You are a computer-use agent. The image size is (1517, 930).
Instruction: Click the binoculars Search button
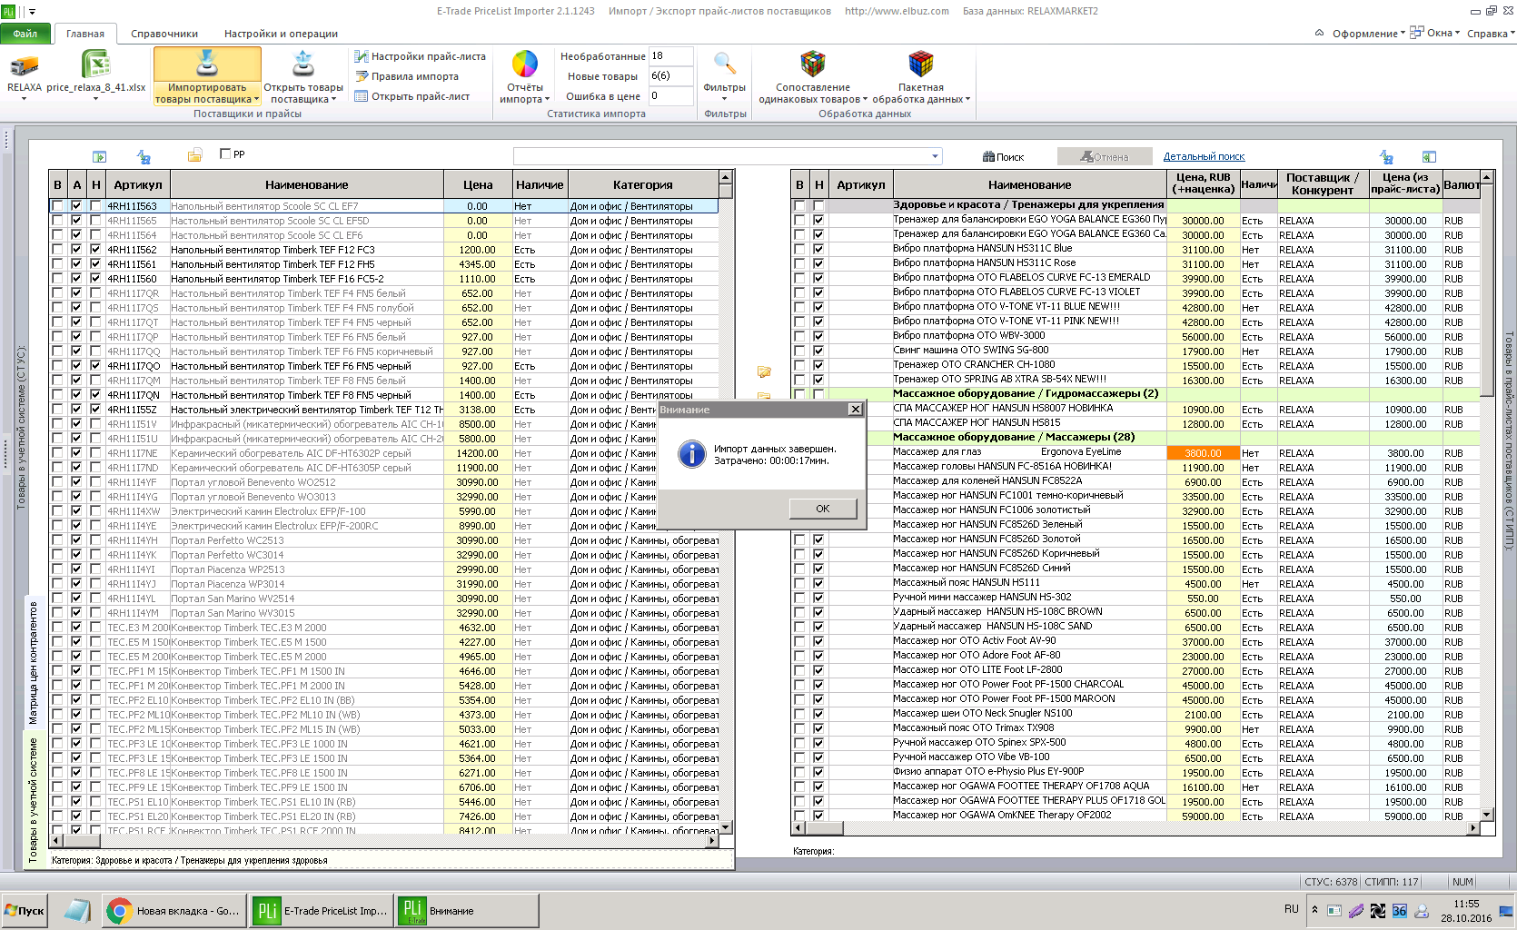1003,157
